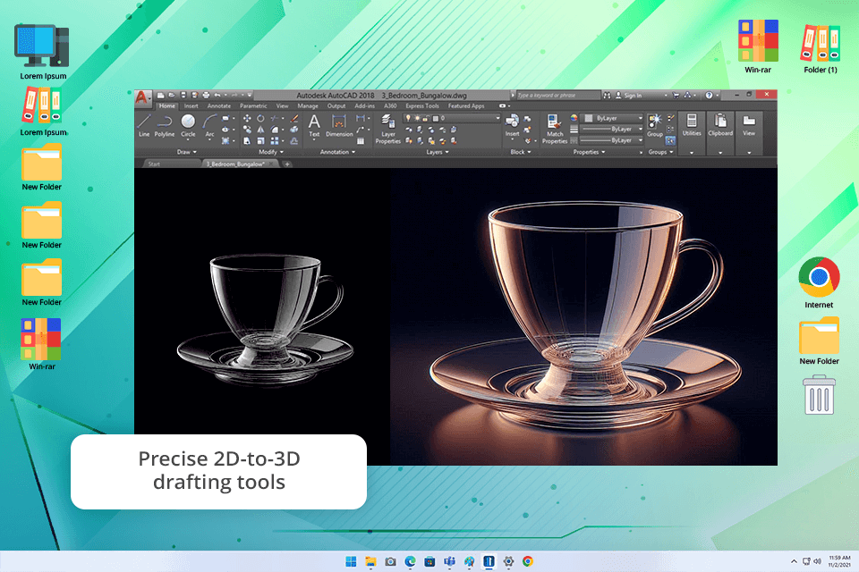Insert multiline Text annotation
This screenshot has height=572, width=859.
click(314, 125)
